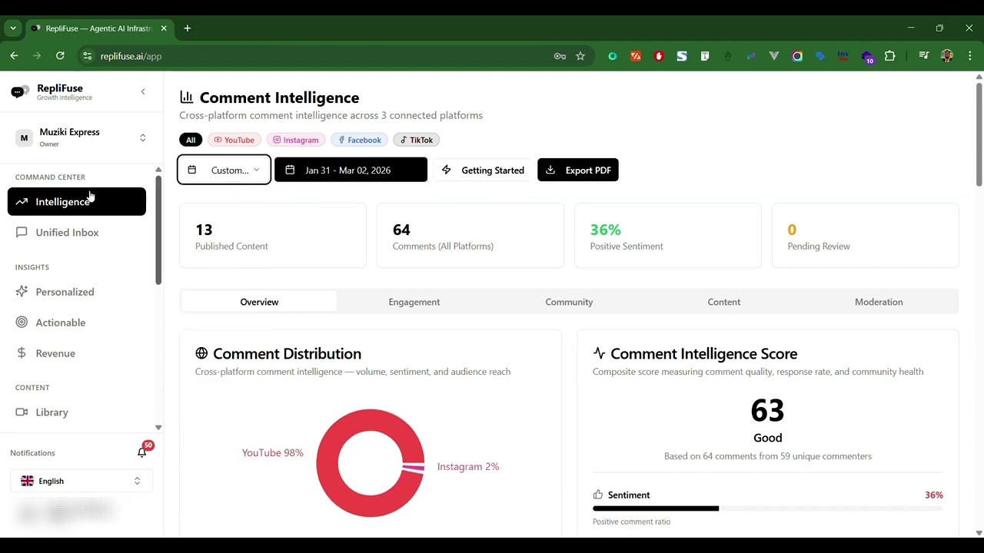Close the RepliFuse browser tab

click(163, 28)
